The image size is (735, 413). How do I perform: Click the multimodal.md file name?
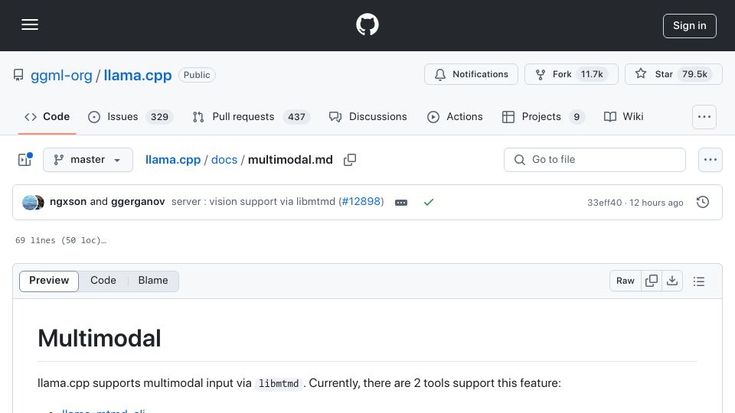pos(290,160)
